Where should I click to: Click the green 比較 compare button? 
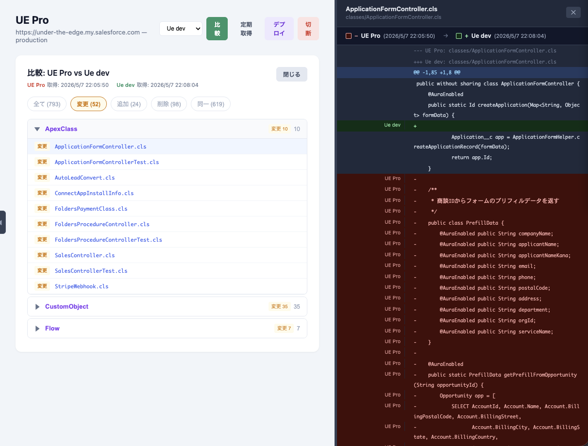[217, 29]
